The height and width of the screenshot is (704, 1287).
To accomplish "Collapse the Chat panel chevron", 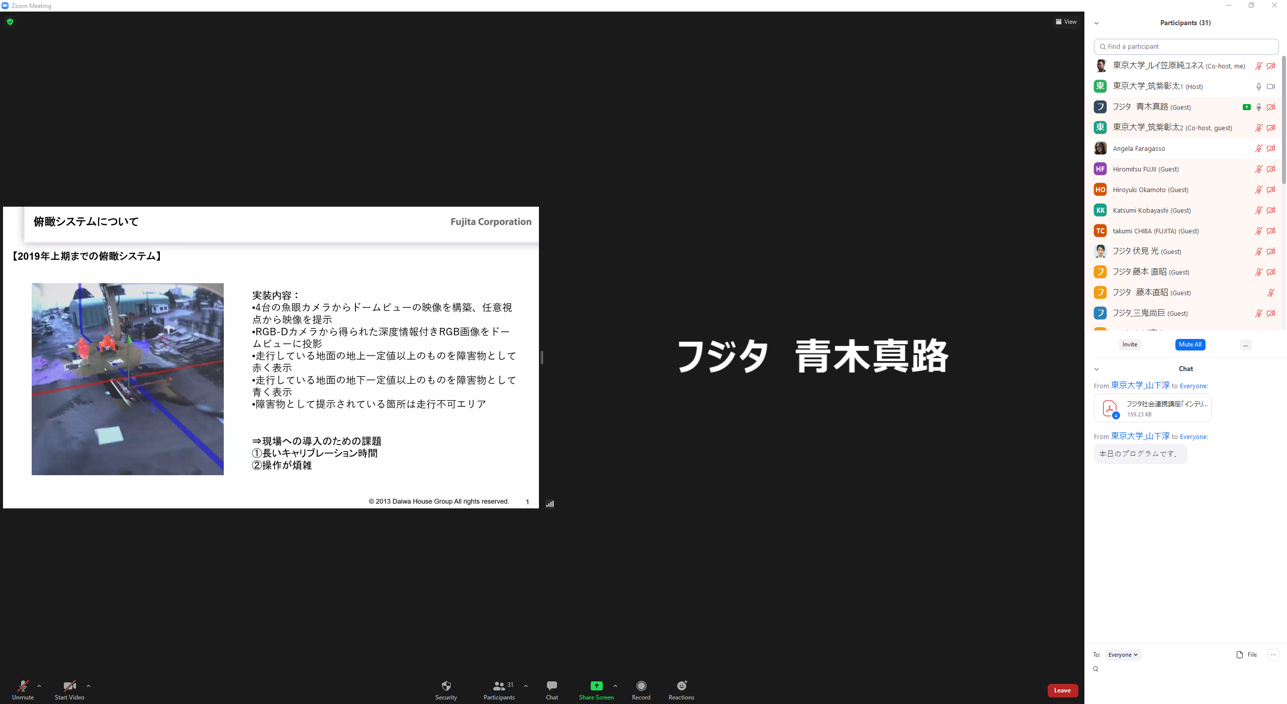I will (1096, 369).
